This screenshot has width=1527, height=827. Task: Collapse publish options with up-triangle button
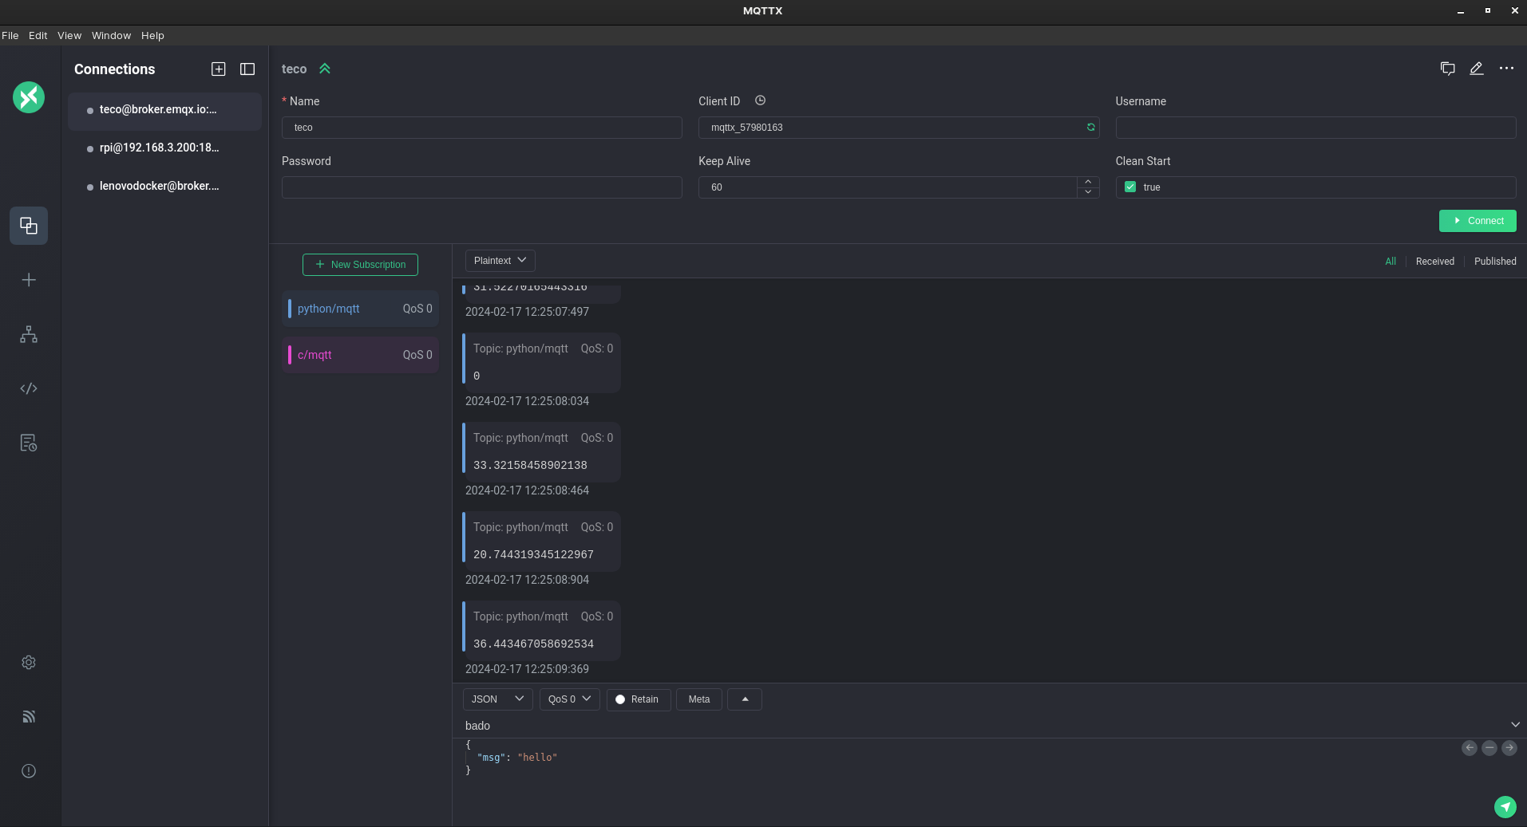tap(746, 699)
